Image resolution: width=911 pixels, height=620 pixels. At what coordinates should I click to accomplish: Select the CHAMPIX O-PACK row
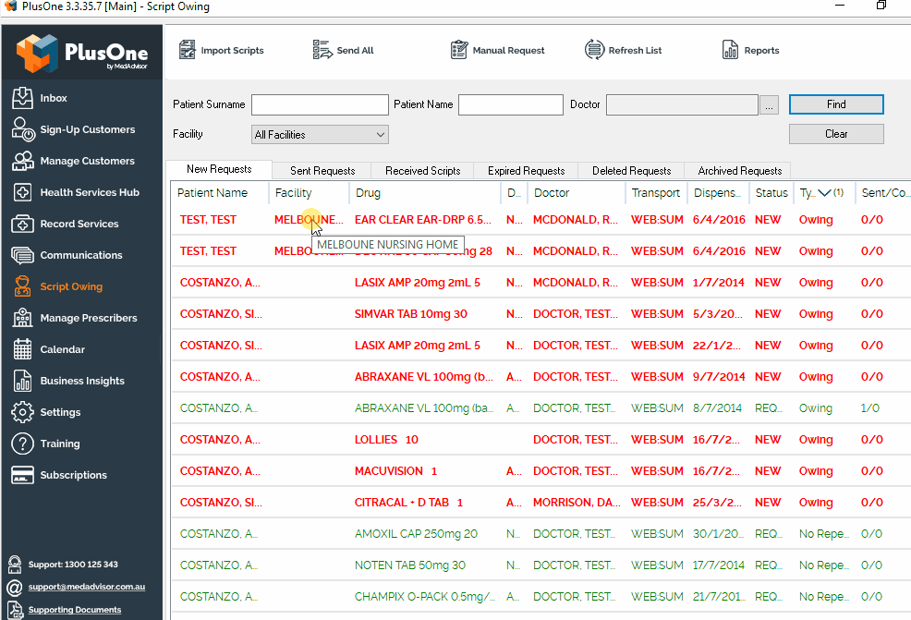click(x=541, y=596)
